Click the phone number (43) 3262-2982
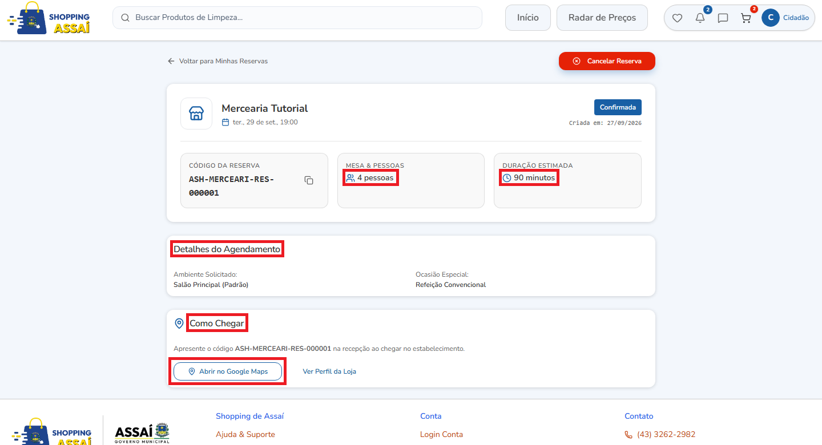Image resolution: width=822 pixels, height=445 pixels. point(666,434)
